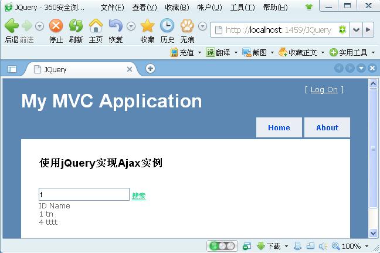Click the new tab plus button
The image size is (380, 253).
[151, 69]
